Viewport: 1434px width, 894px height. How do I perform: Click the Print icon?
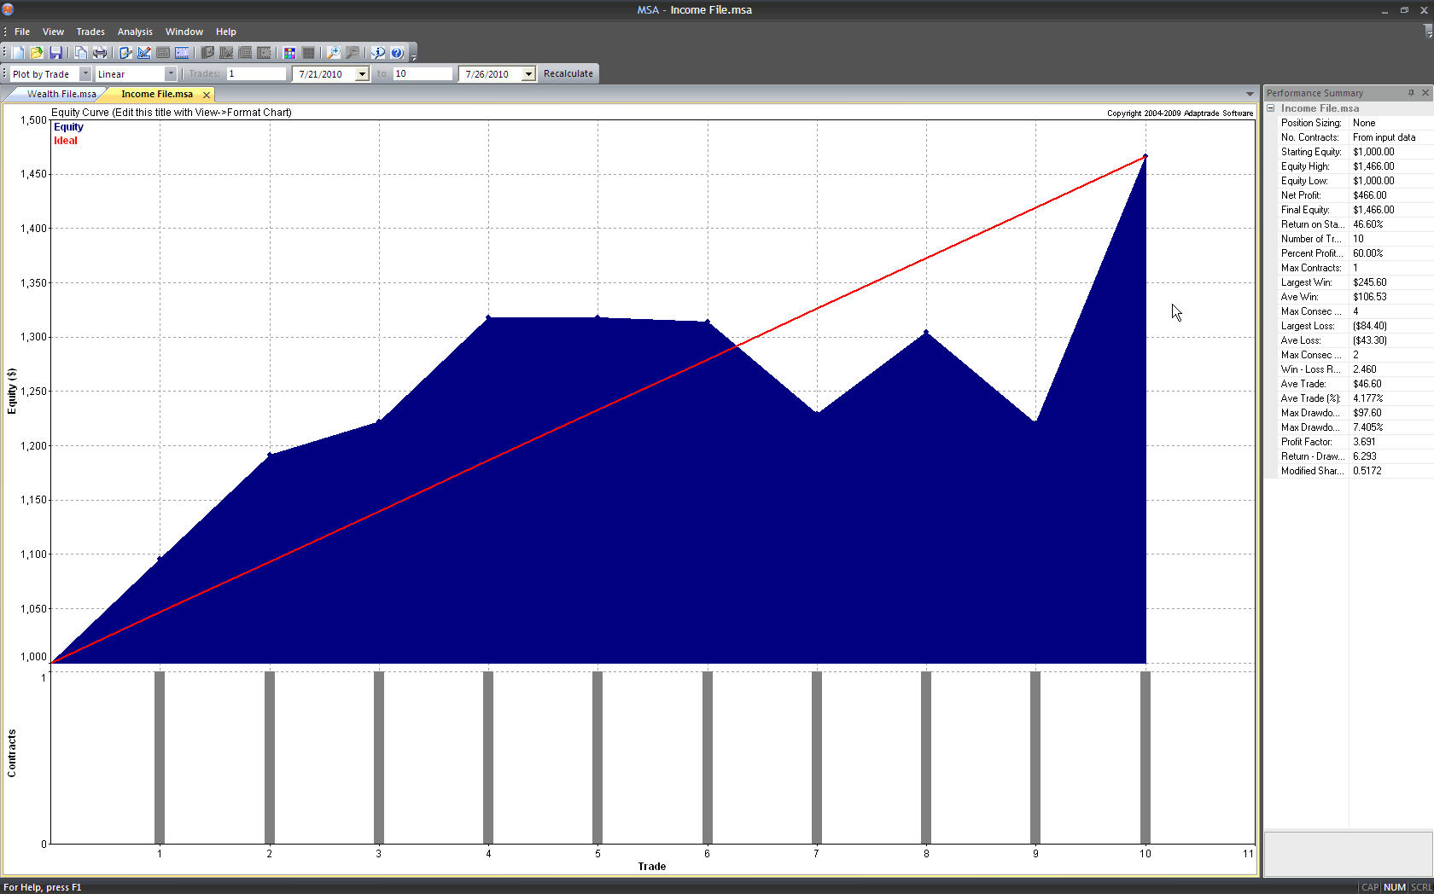pos(100,53)
